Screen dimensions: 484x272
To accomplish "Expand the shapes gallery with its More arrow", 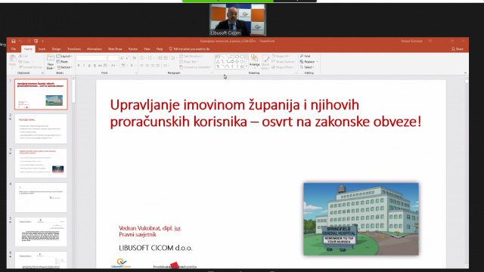I will (x=247, y=66).
